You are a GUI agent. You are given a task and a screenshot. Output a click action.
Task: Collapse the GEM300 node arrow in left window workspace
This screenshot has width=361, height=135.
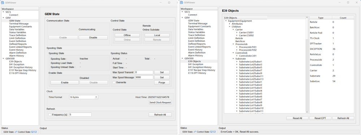tap(3, 59)
